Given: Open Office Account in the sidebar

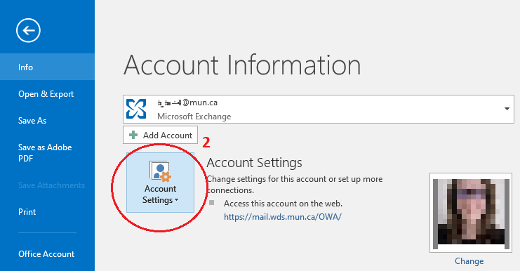Looking at the screenshot, I should pos(47,253).
